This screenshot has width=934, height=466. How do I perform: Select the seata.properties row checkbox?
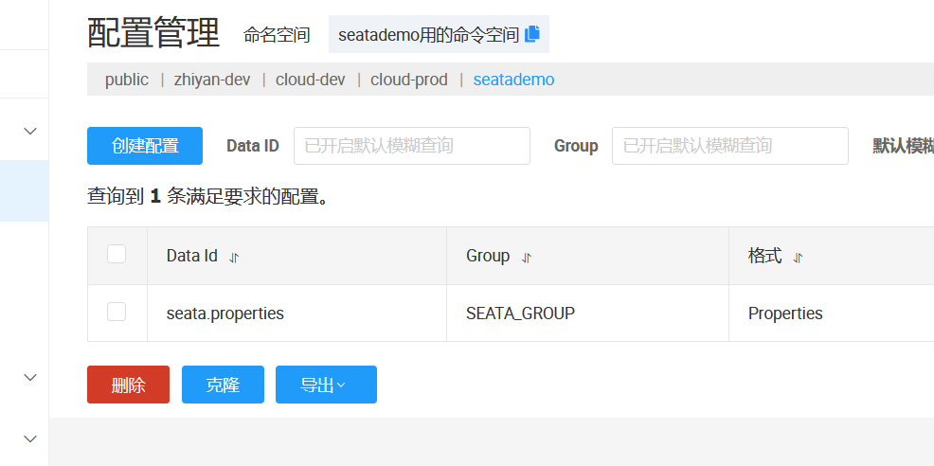pos(117,312)
